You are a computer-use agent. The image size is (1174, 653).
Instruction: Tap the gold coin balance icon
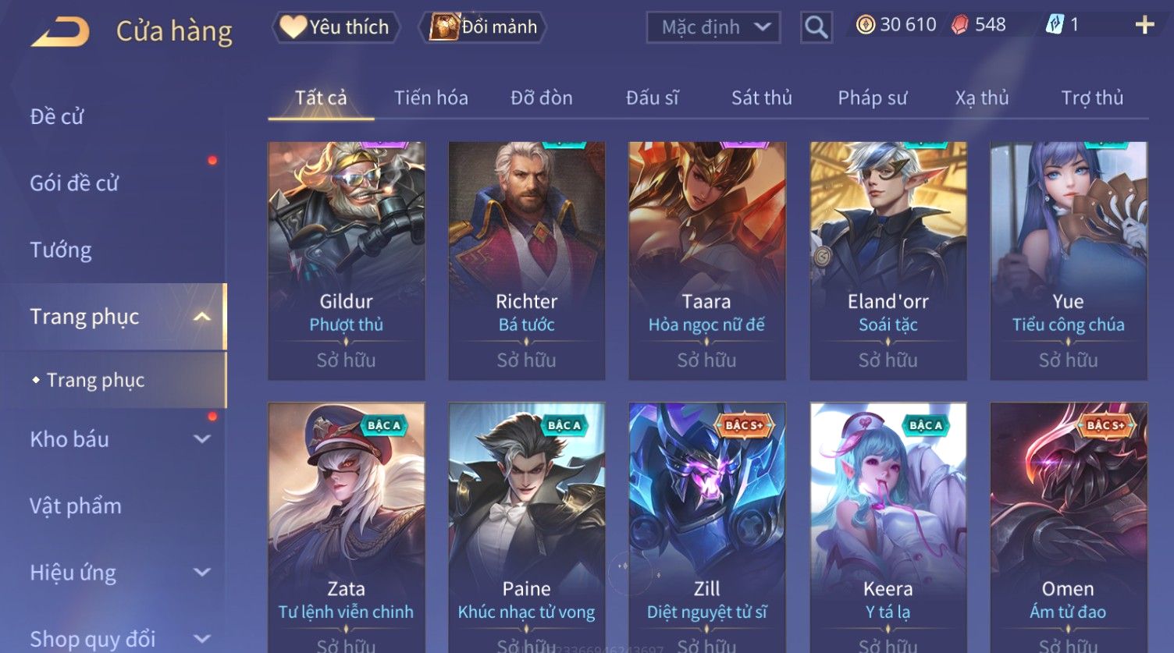point(865,25)
